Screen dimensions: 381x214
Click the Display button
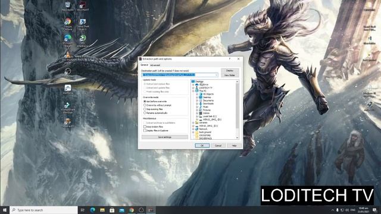[230, 70]
